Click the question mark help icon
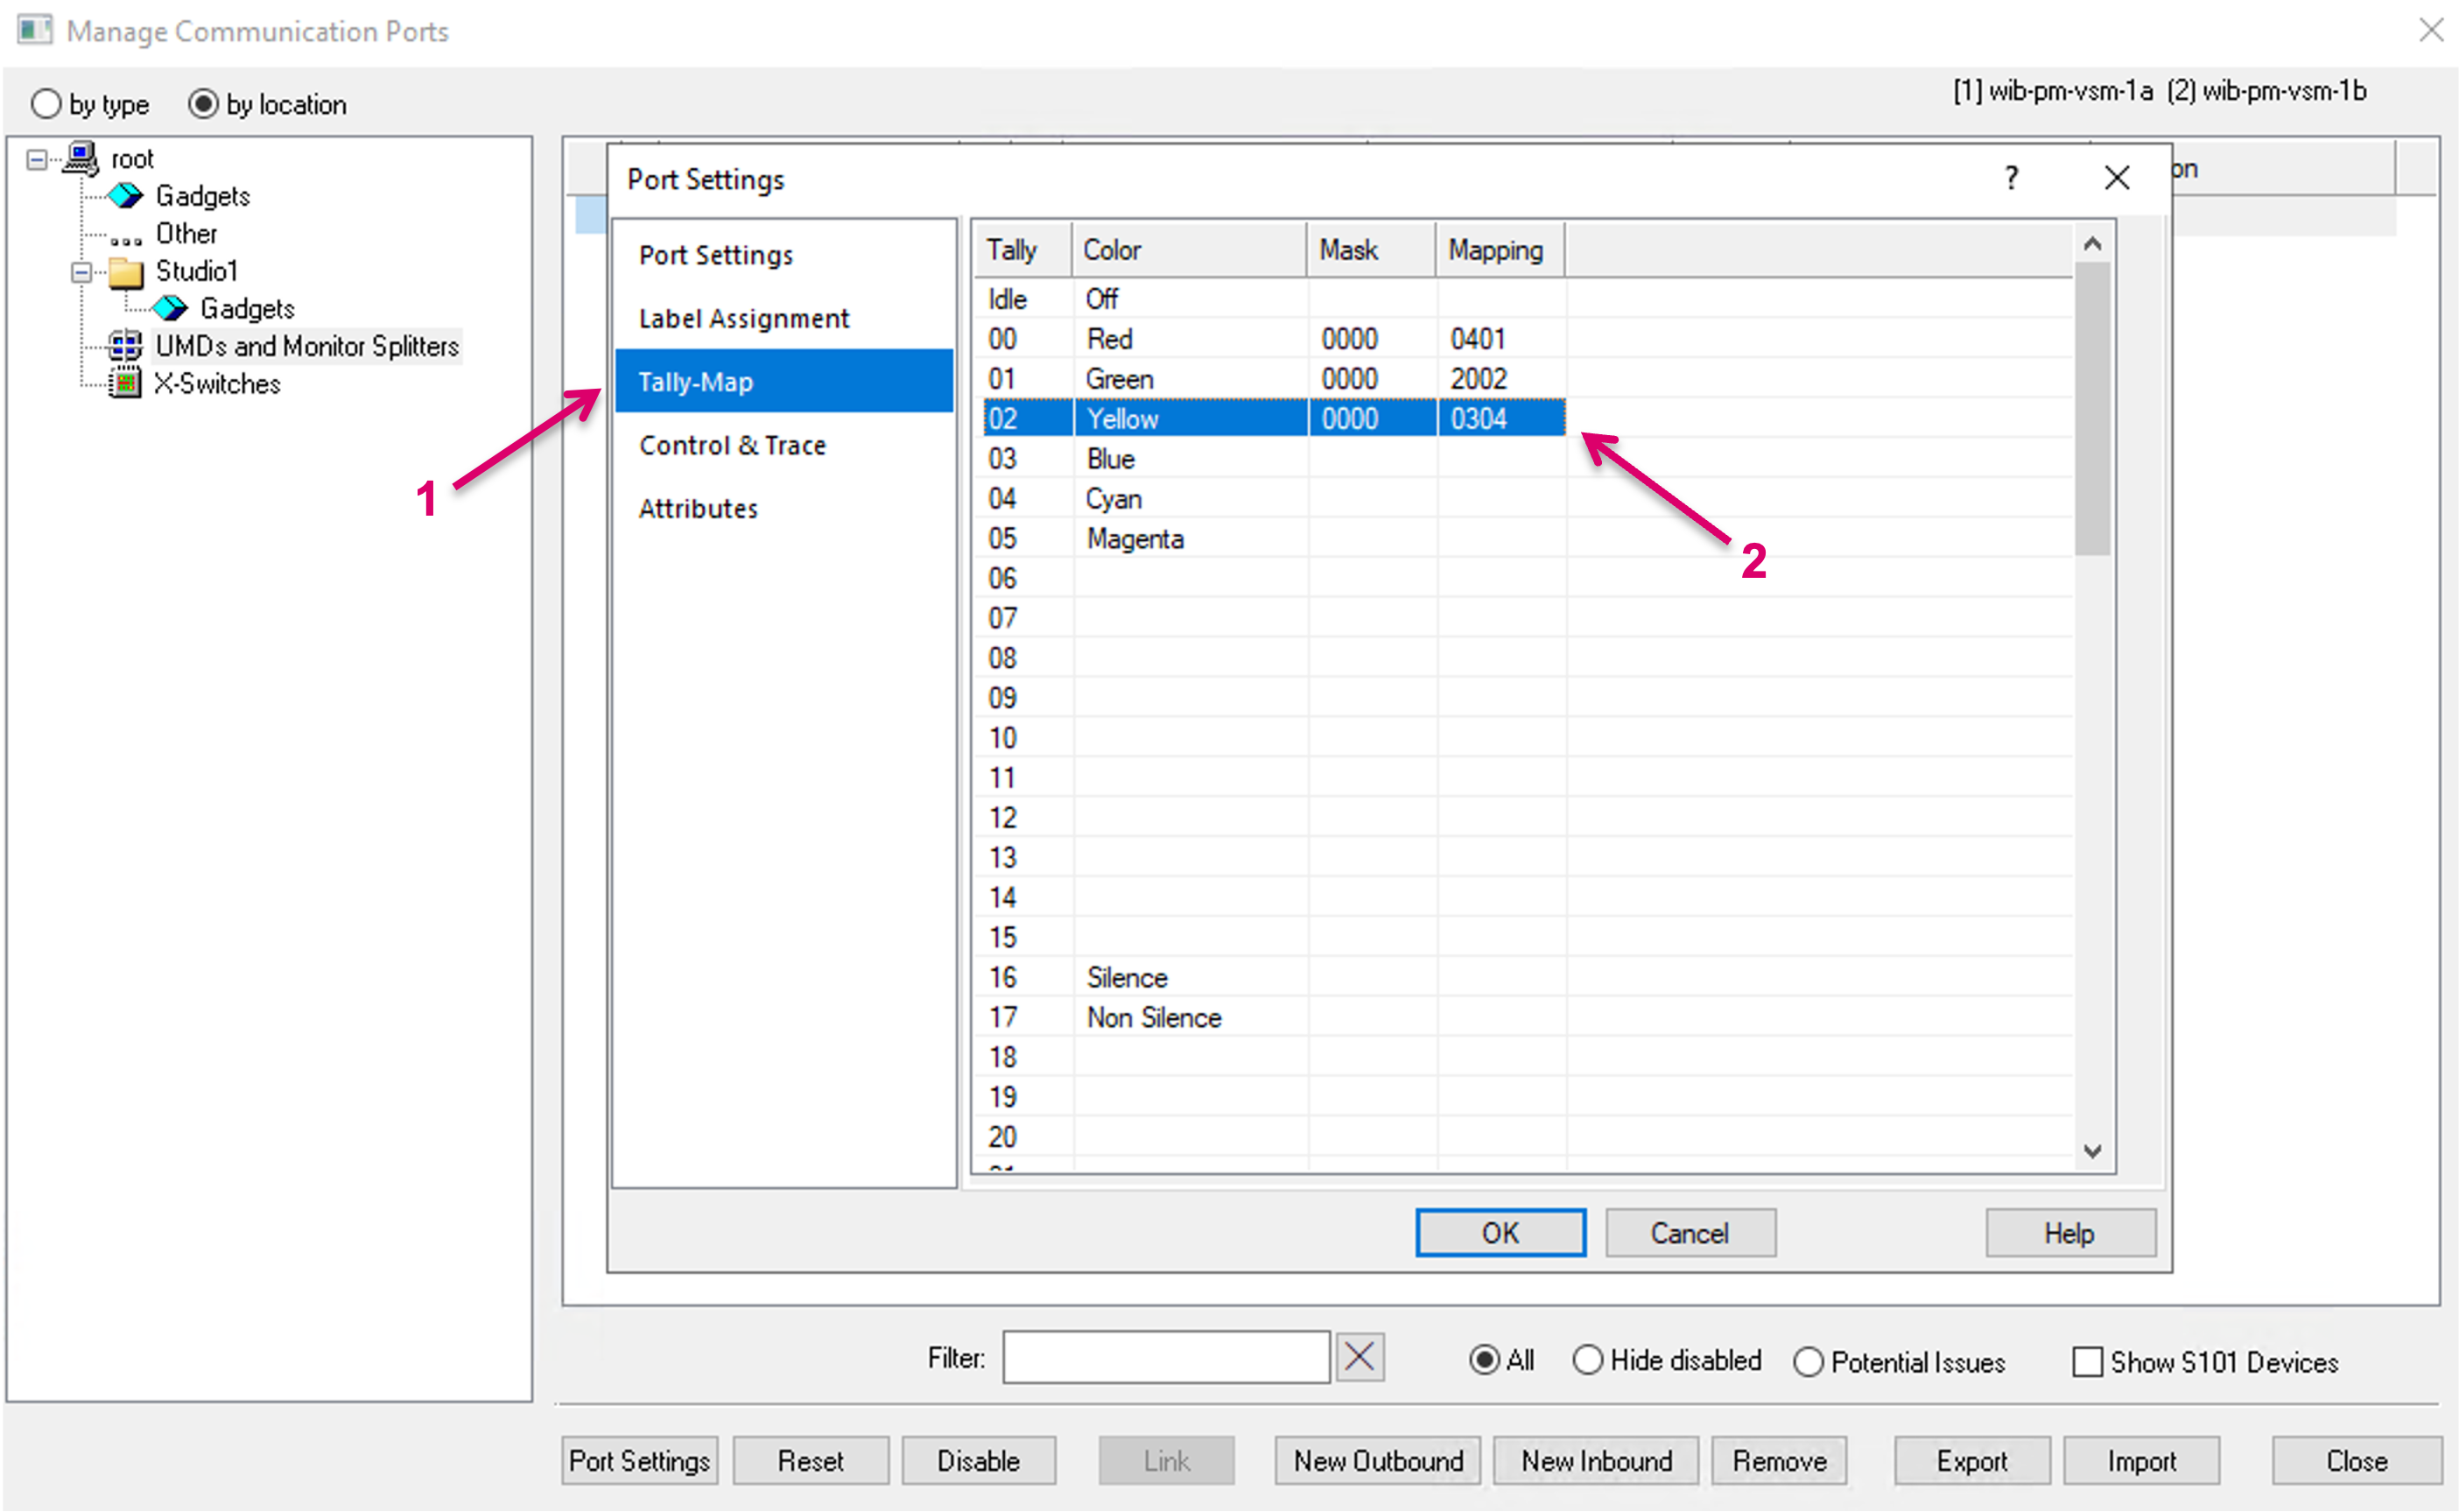2459x1512 pixels. (2010, 179)
